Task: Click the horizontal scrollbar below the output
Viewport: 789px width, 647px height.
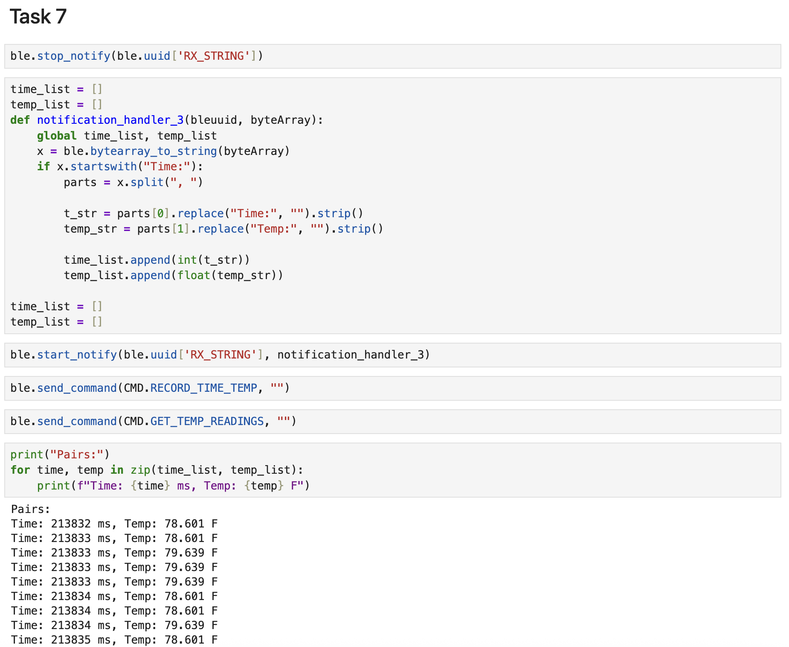Action: pyautogui.click(x=394, y=646)
